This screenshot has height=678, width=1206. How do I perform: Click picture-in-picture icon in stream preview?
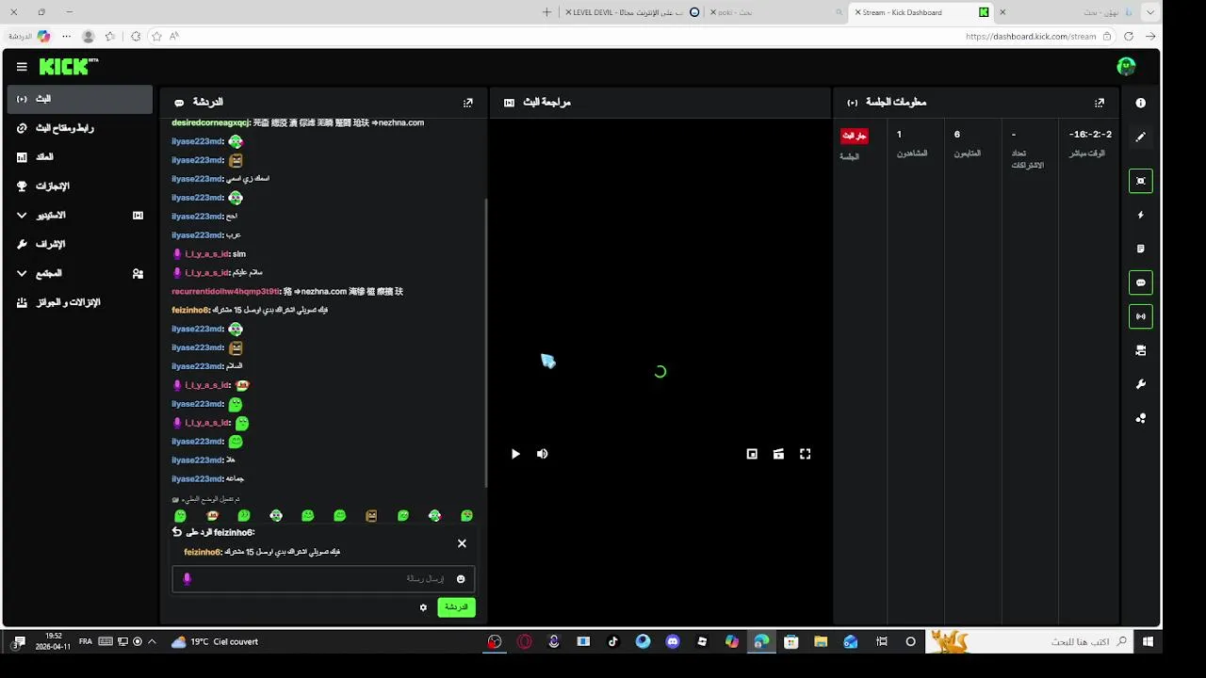point(752,454)
